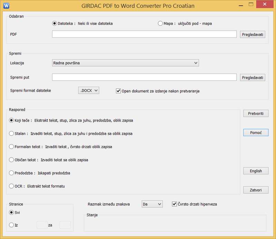Select the OCR radio button
This screenshot has height=239, width=276.
(x=11, y=186)
